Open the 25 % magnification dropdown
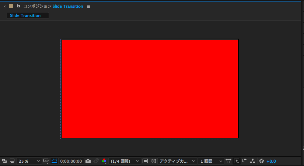304x166 pixels. [29, 161]
